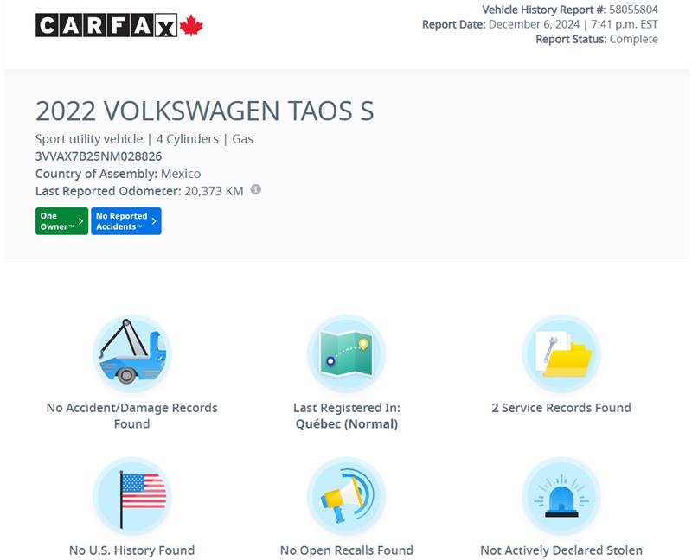Click the report number 58055804
This screenshot has height=560, width=692.
pos(633,10)
